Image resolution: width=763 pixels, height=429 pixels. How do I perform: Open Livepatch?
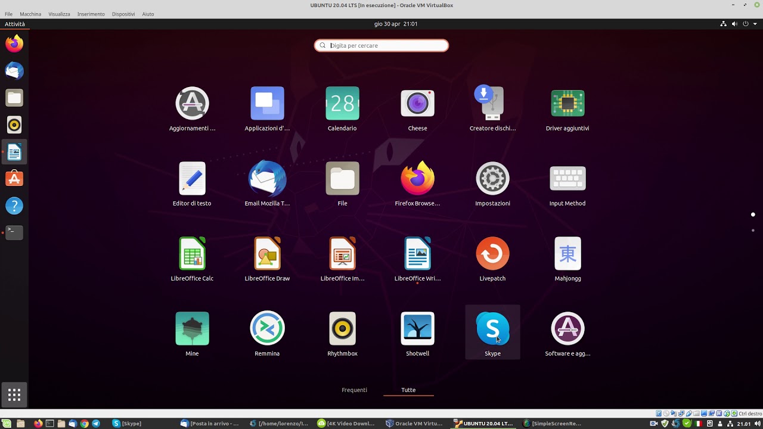492,259
